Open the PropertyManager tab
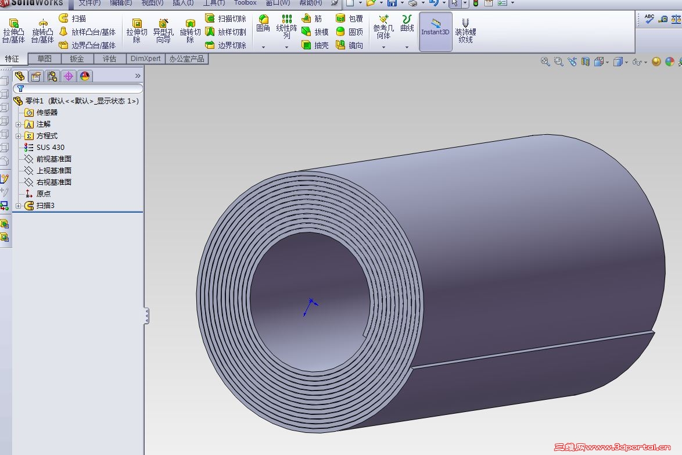Viewport: 682px width, 455px height. pyautogui.click(x=35, y=76)
